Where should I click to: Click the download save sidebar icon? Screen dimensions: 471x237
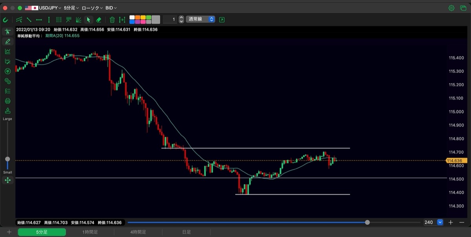tap(7, 110)
